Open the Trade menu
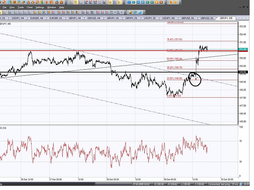 tap(21, 7)
